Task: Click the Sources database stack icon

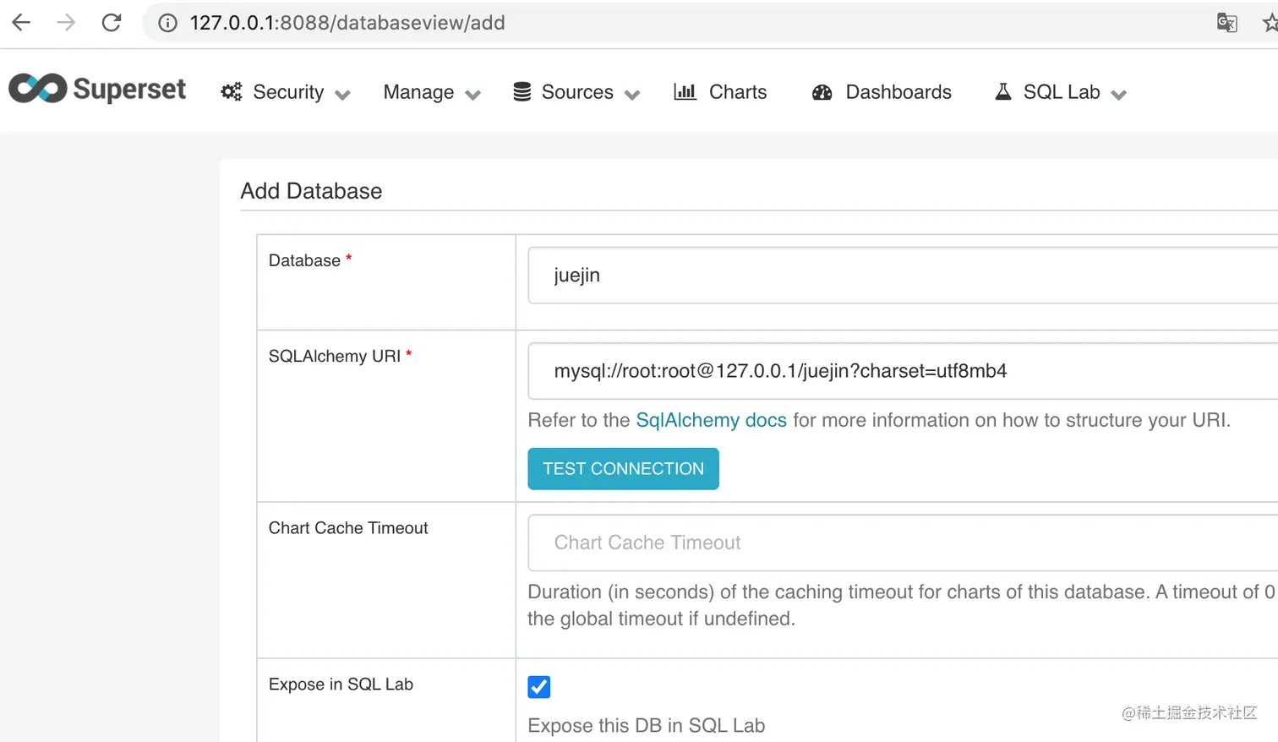Action: pos(522,92)
